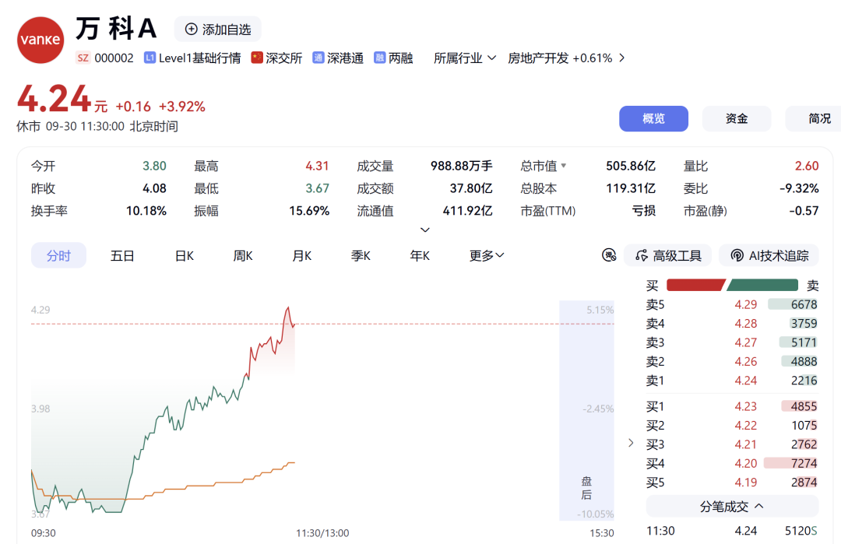Select the 分时 chart tab

(58, 255)
